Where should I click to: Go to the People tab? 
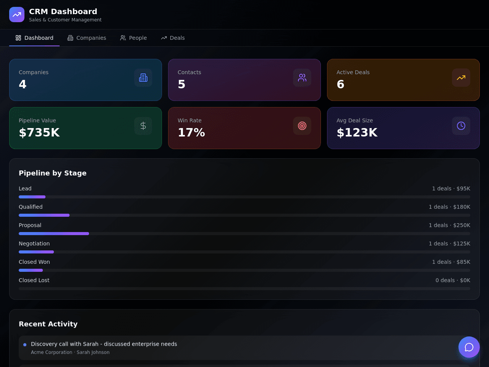[133, 38]
